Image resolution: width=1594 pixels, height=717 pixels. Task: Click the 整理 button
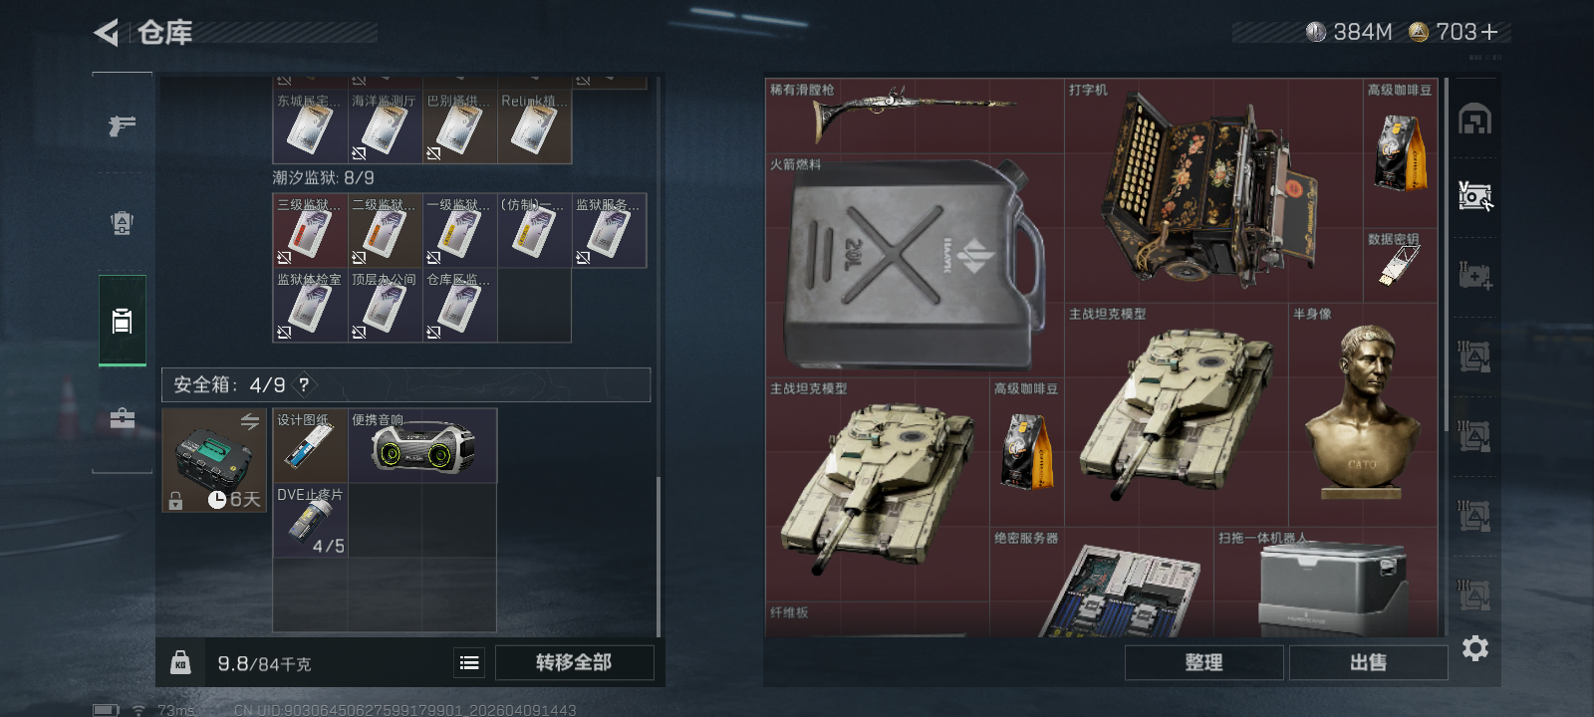tap(1203, 662)
